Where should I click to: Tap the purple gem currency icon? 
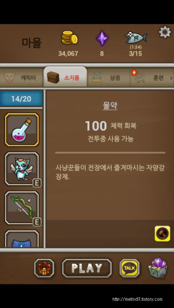click(x=102, y=38)
